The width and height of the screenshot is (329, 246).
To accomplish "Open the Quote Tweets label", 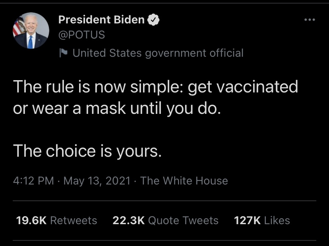I will click(x=183, y=221).
